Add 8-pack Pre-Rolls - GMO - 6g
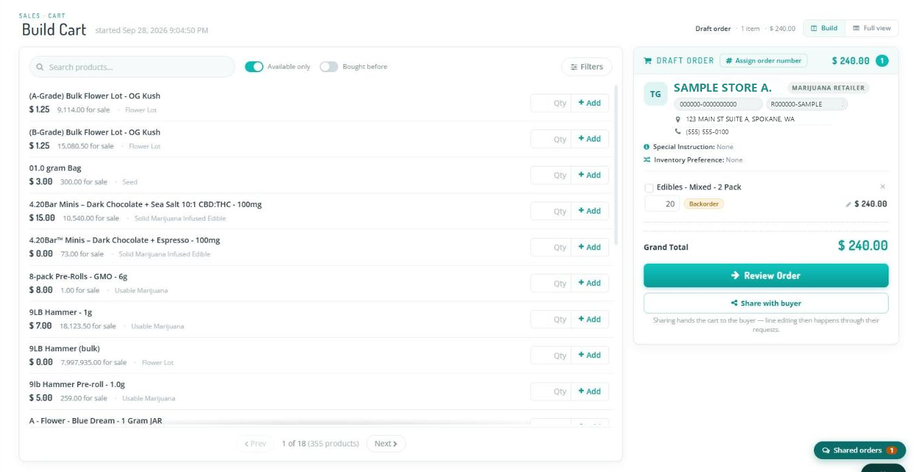 coord(590,283)
